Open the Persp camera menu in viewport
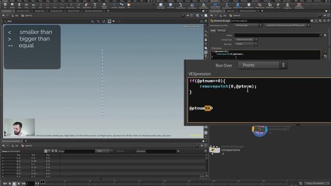Viewport: 331px width, 186px height. [186, 26]
